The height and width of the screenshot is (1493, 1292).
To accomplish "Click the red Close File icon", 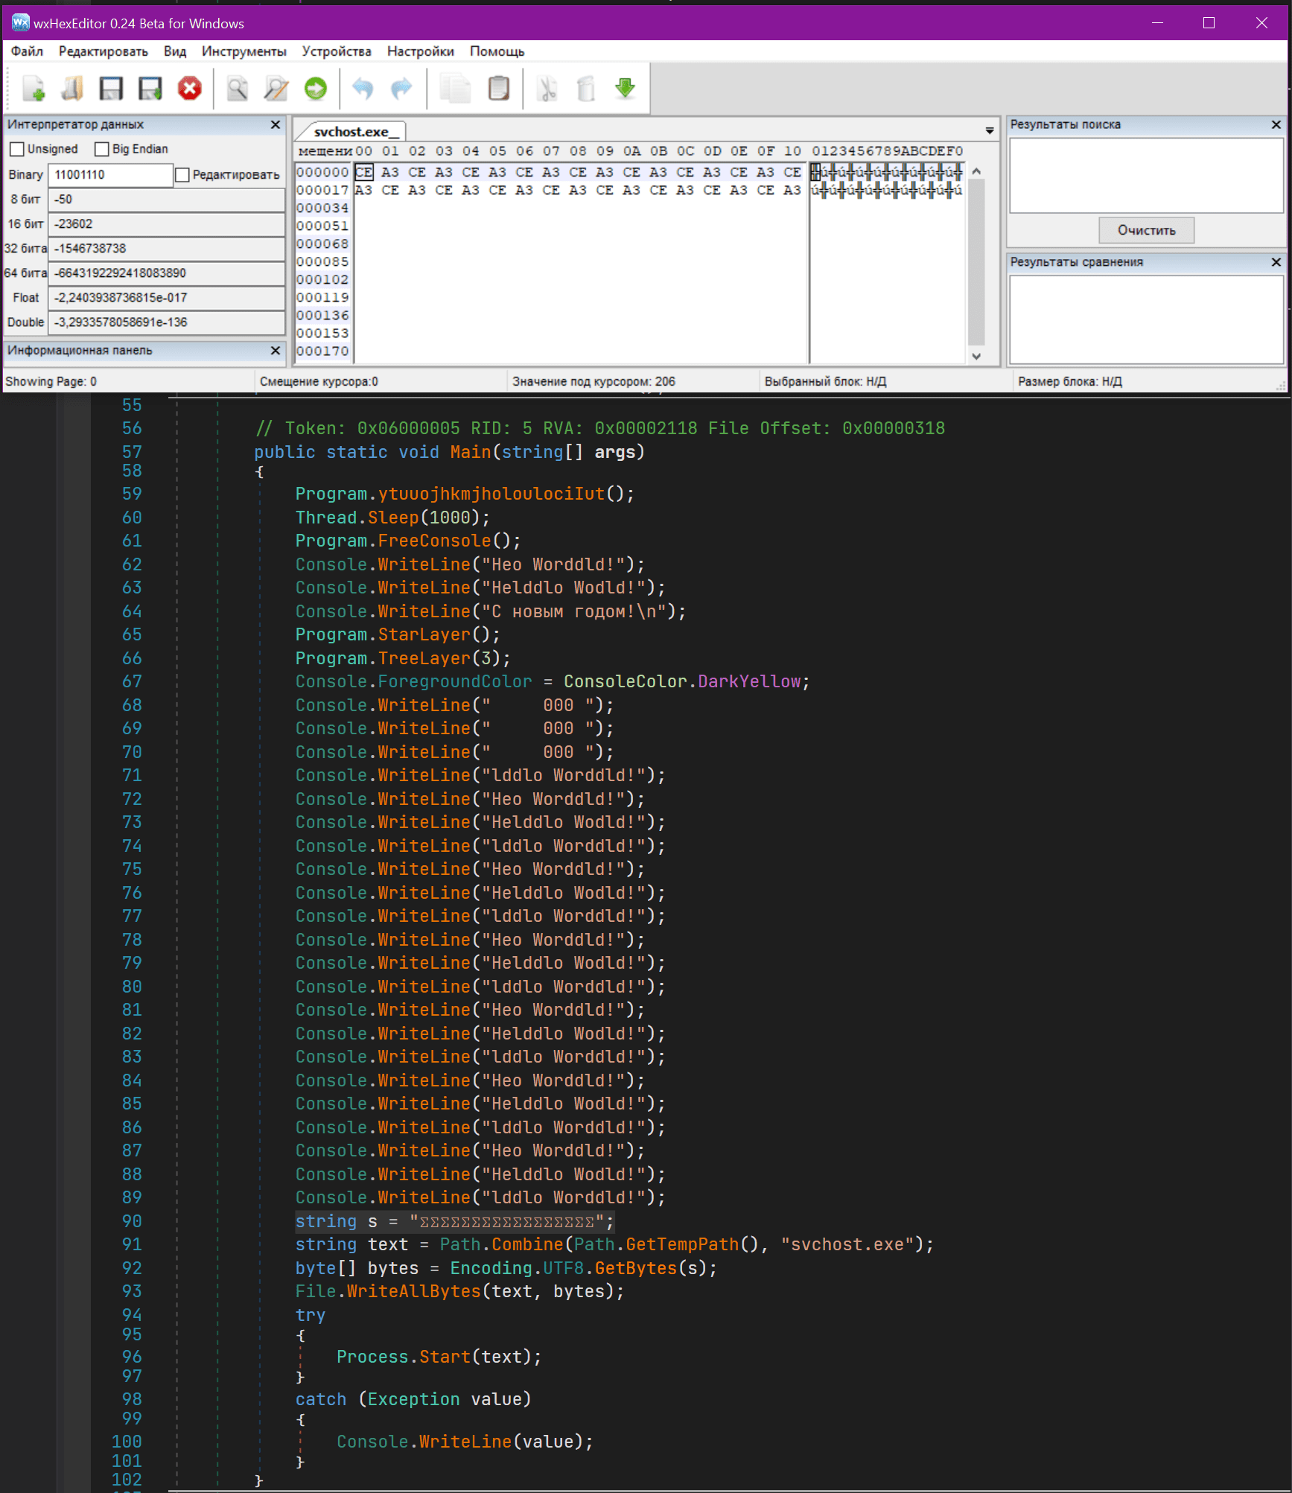I will point(190,89).
